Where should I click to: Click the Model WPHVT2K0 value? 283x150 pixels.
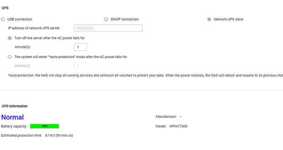pyautogui.click(x=178, y=126)
